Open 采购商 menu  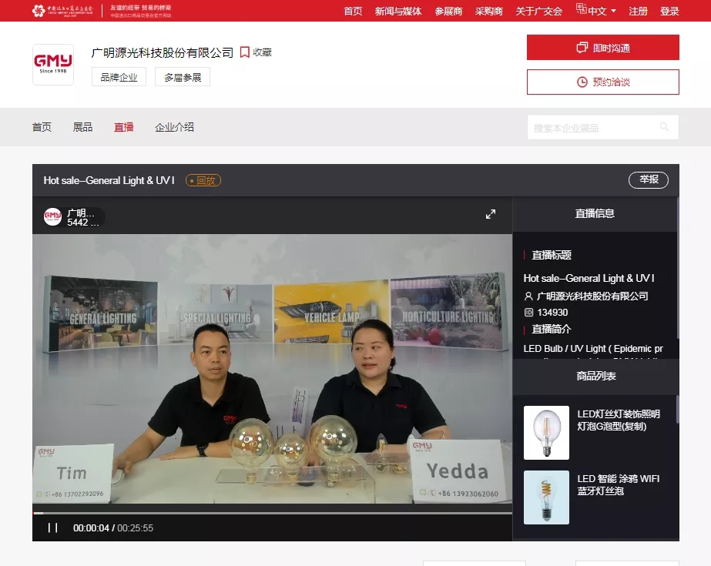[489, 11]
